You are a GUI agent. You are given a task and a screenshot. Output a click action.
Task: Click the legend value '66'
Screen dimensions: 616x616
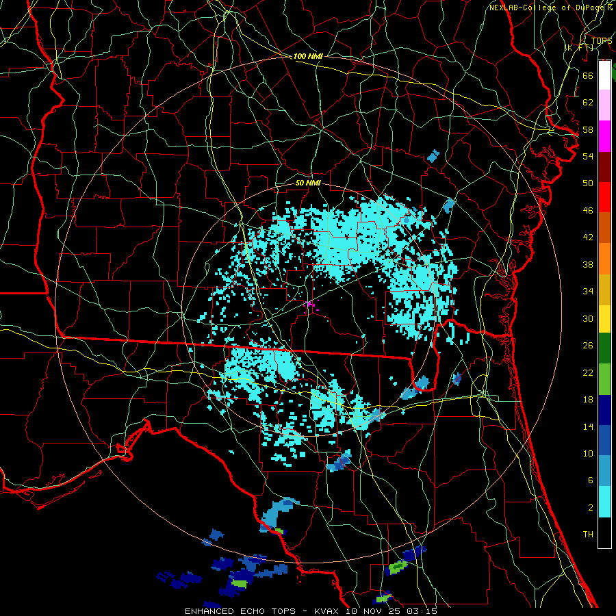point(588,75)
